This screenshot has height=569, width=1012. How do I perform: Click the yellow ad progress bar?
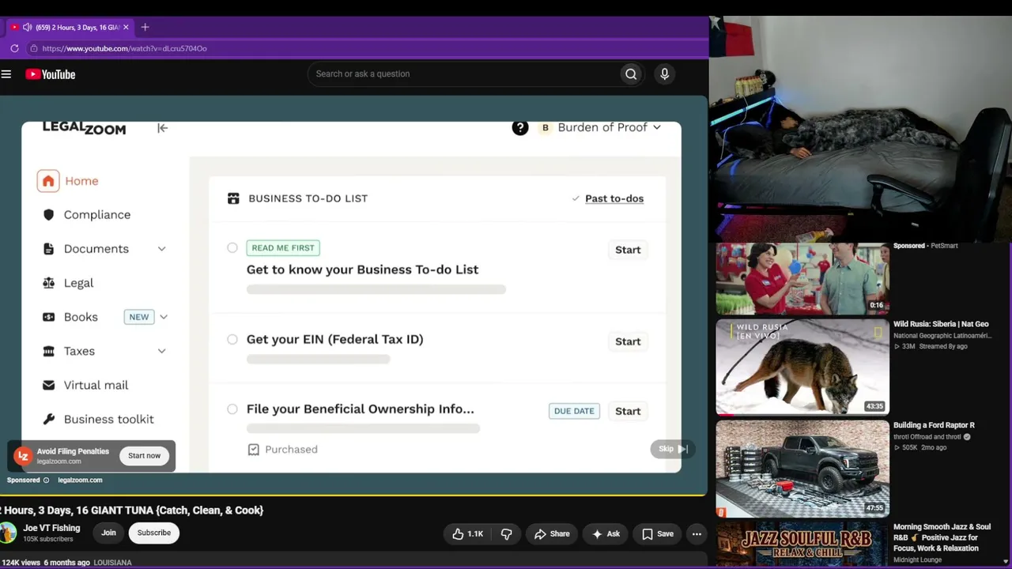point(353,495)
